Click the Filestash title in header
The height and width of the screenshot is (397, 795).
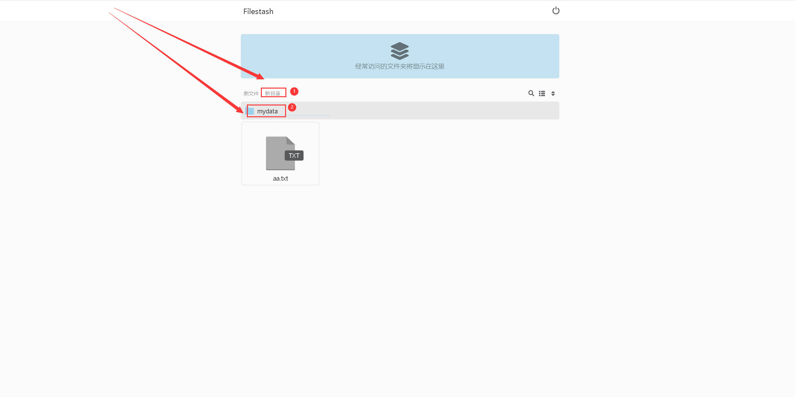(x=258, y=11)
